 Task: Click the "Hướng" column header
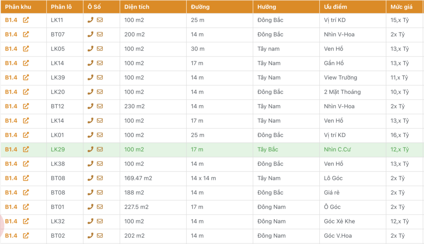tap(266, 7)
